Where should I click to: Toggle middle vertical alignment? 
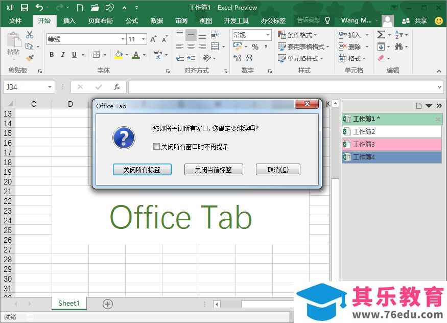click(191, 35)
